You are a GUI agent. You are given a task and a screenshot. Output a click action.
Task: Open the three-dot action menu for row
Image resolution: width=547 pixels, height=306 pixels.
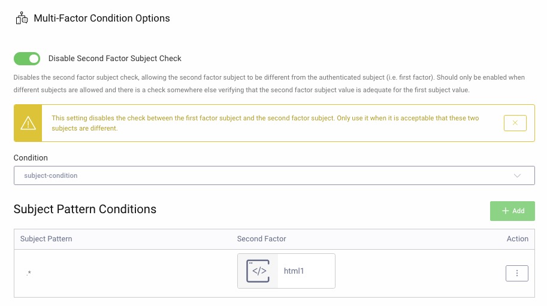pyautogui.click(x=516, y=273)
